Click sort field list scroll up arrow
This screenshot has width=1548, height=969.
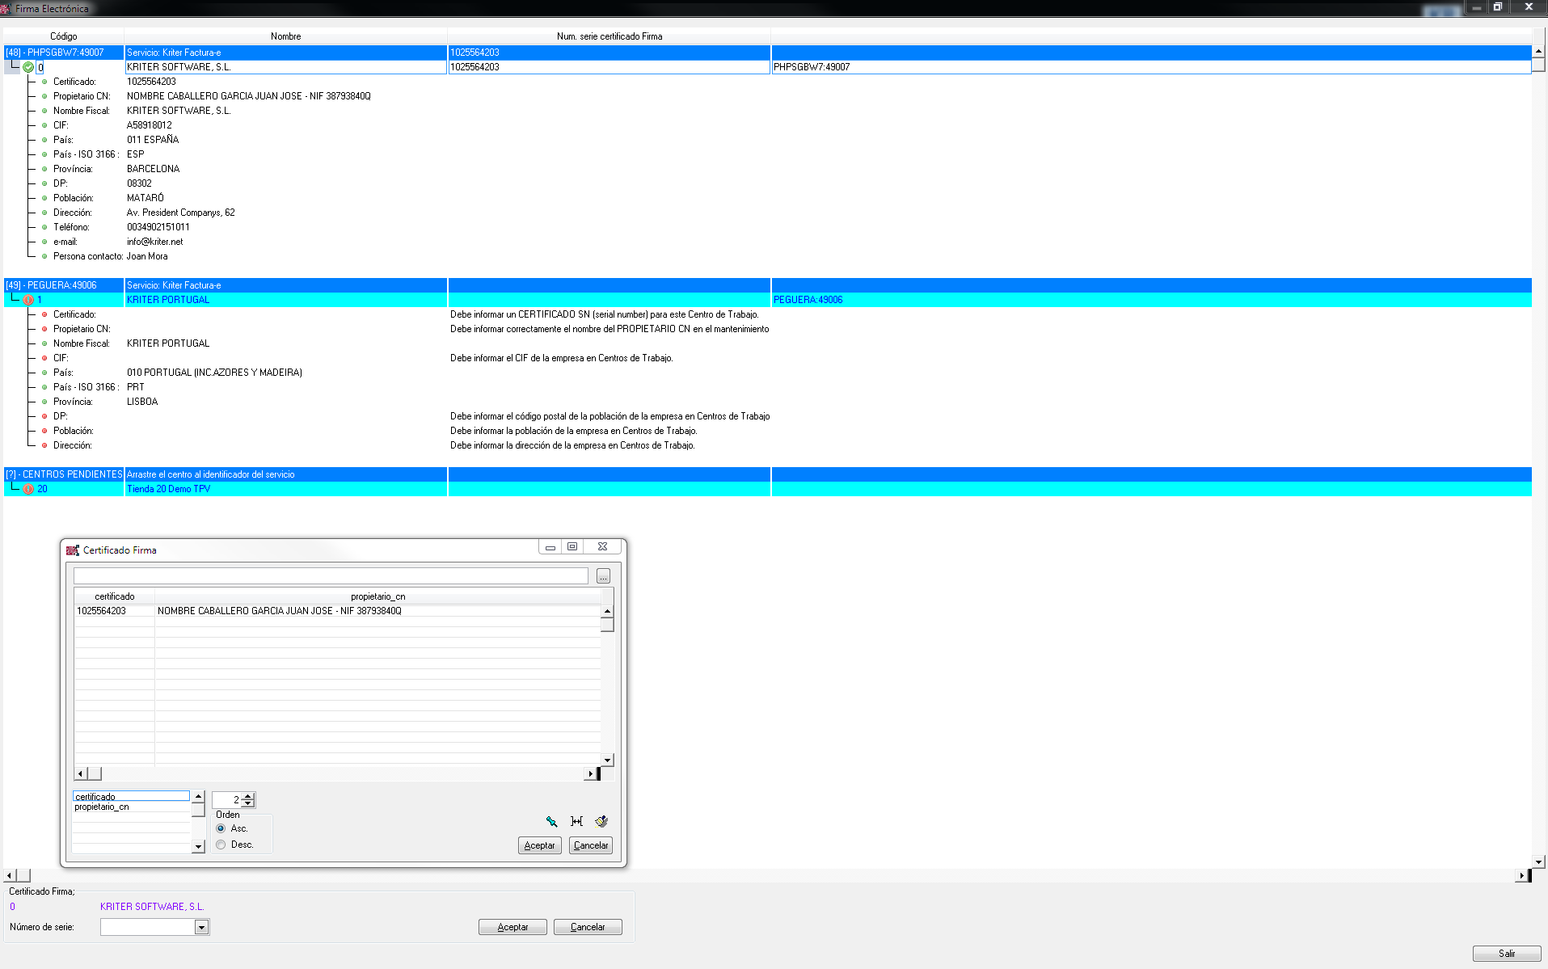198,797
